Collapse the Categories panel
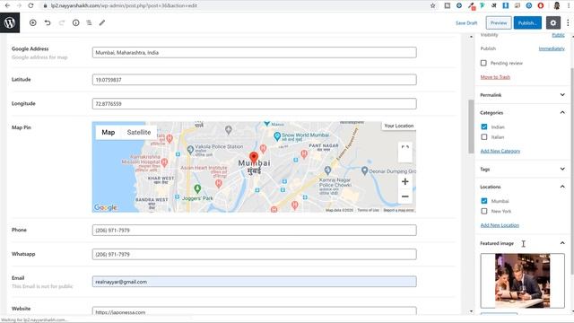This screenshot has height=323, width=574. pyautogui.click(x=522, y=112)
